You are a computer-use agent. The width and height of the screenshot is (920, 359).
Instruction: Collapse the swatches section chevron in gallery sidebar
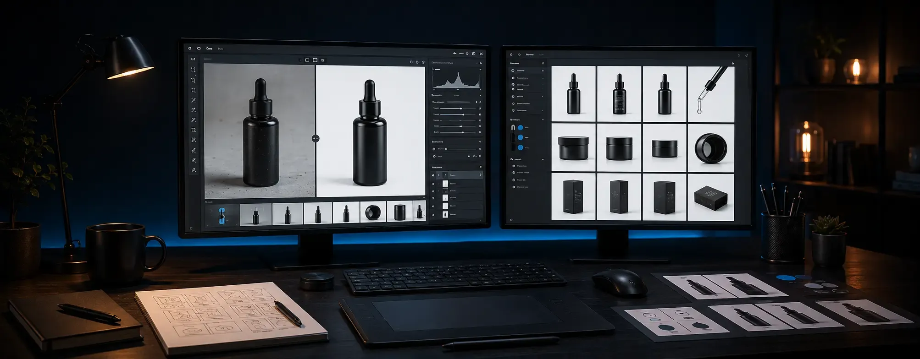click(x=543, y=120)
